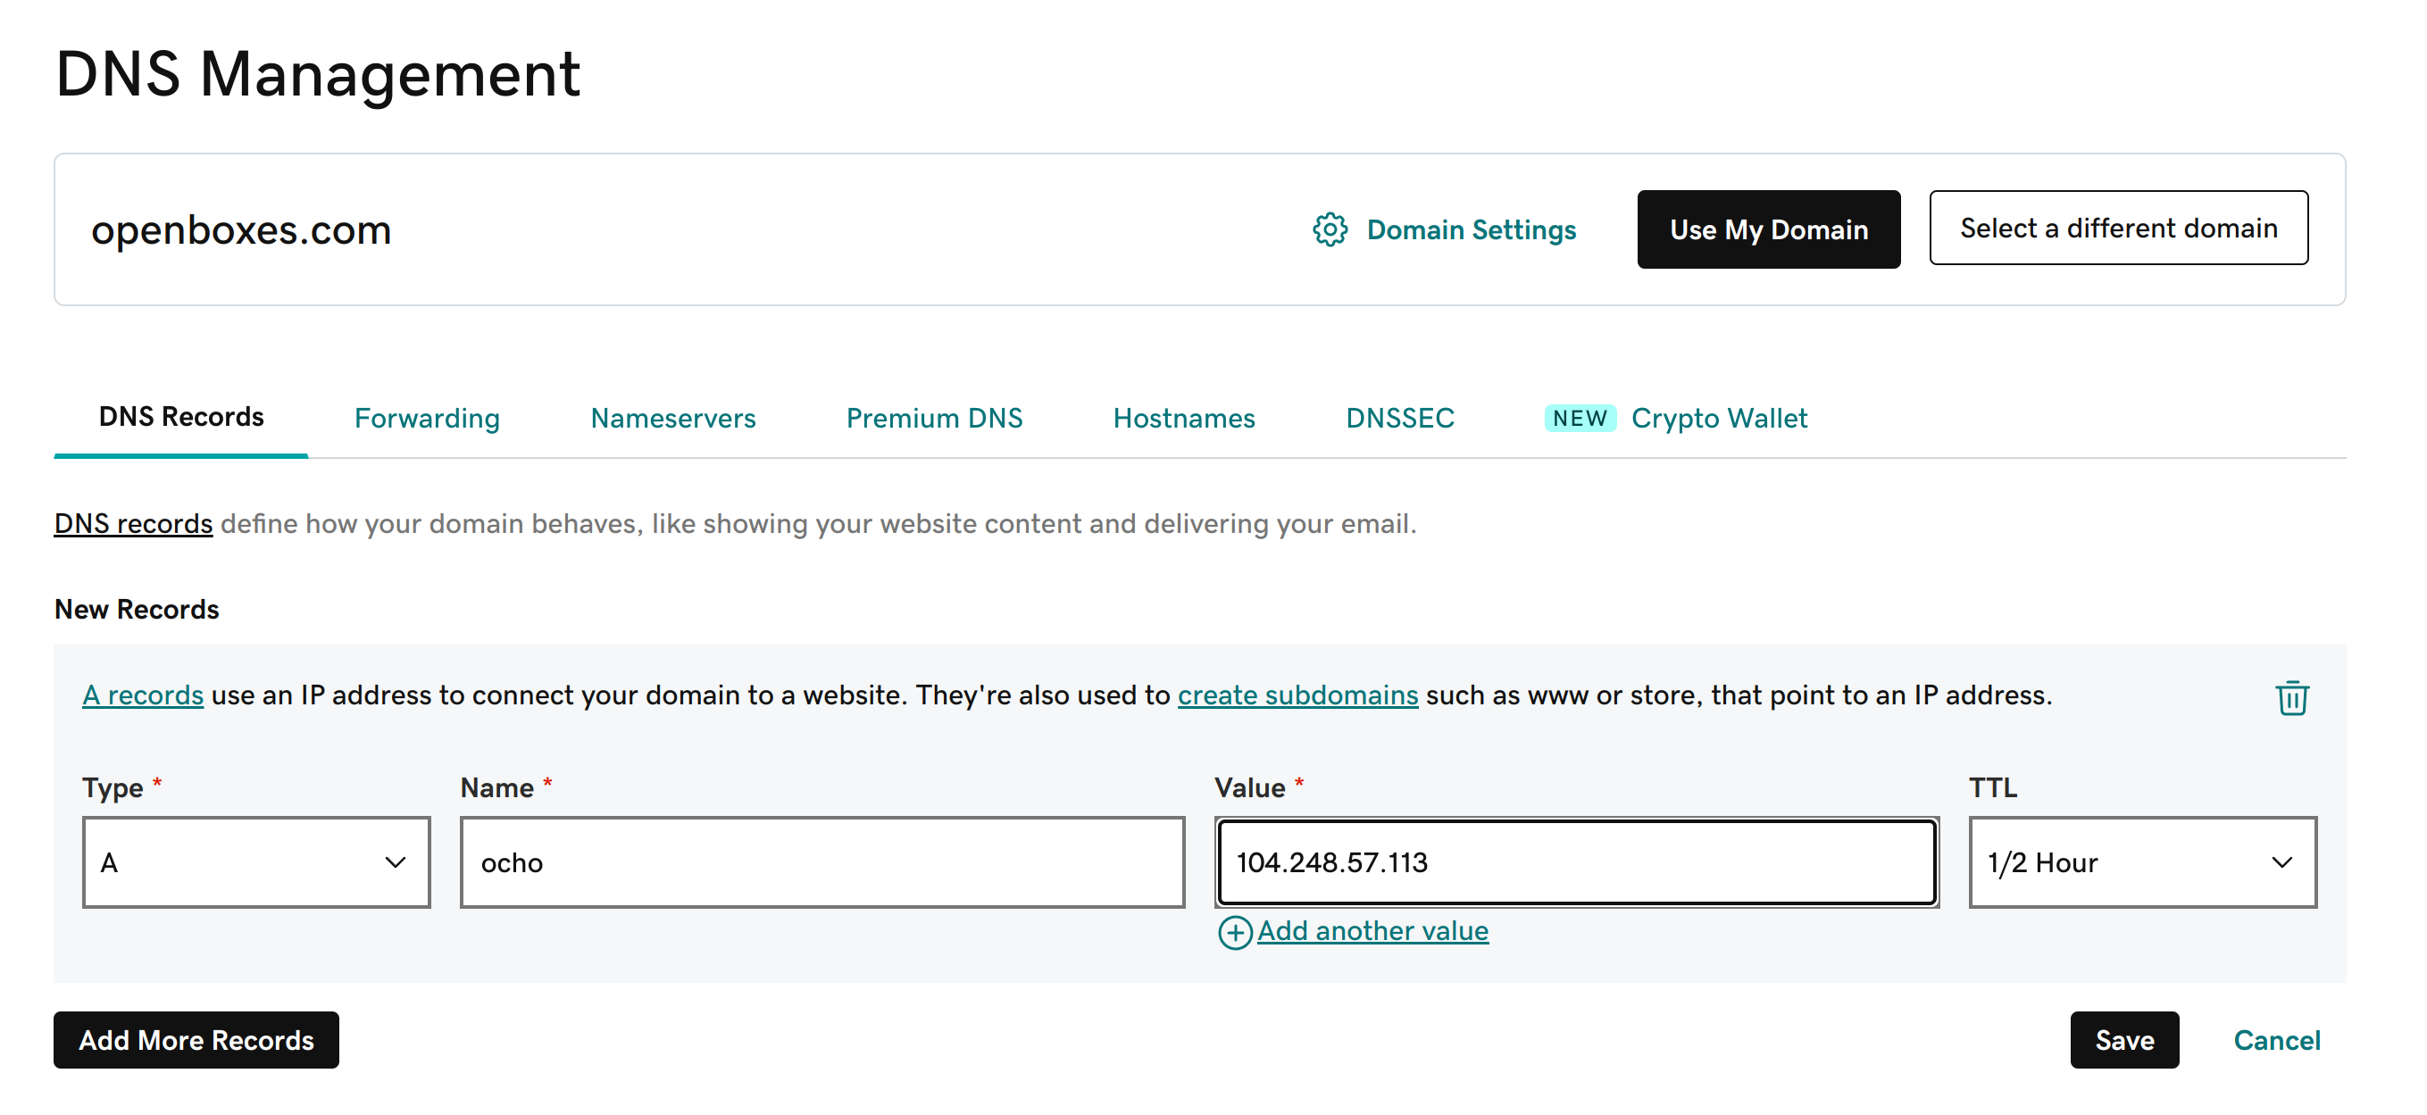Focus the Name field containing ocho
This screenshot has width=2427, height=1115.
(x=822, y=862)
